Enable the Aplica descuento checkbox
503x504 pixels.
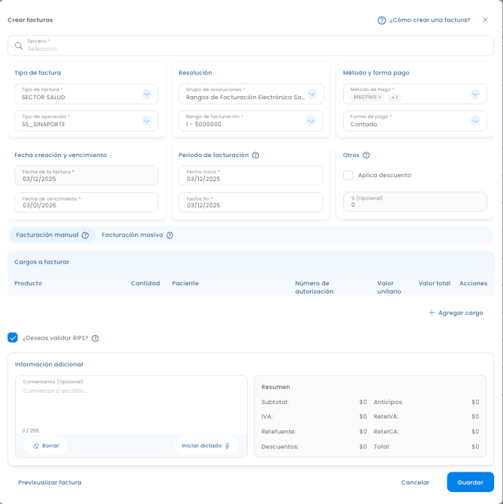[x=348, y=175]
